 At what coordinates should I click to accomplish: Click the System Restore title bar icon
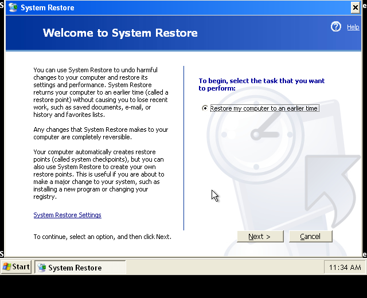tap(13, 7)
